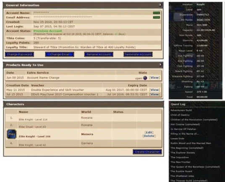Collapse the General Information panel arrow
This screenshot has height=182, width=225.
coord(160,5)
